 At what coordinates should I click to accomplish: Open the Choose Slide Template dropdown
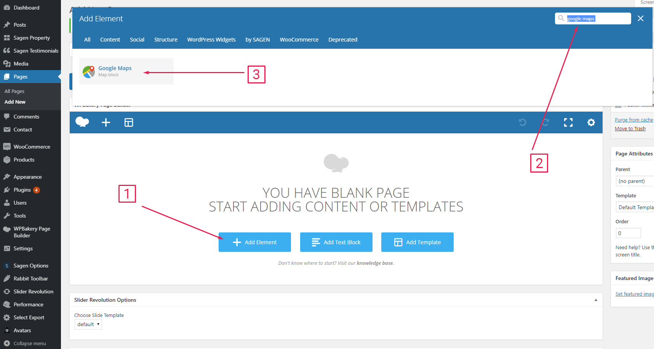pos(88,324)
